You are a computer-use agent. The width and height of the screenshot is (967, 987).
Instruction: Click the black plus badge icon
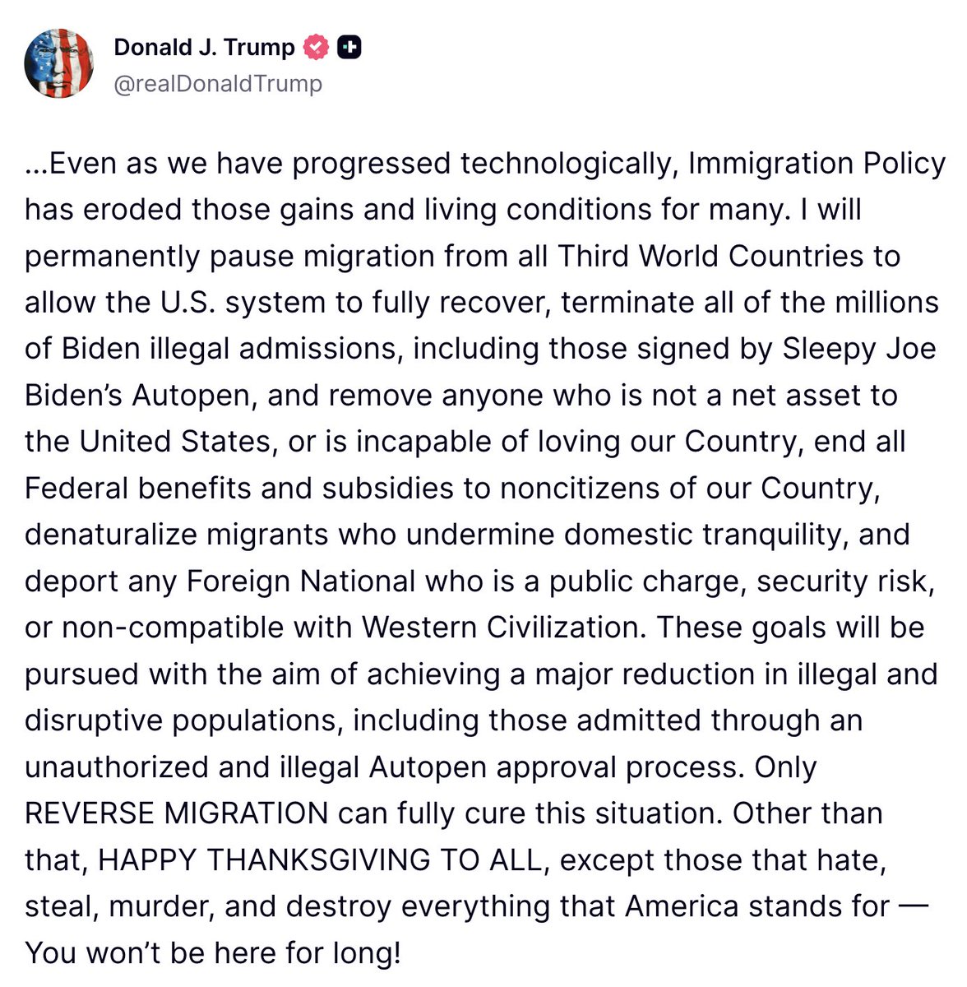pyautogui.click(x=349, y=48)
